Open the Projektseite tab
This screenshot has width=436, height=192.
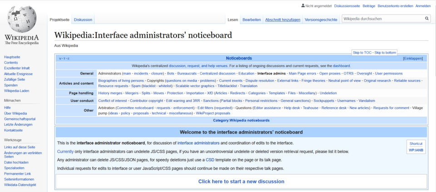click(x=59, y=20)
